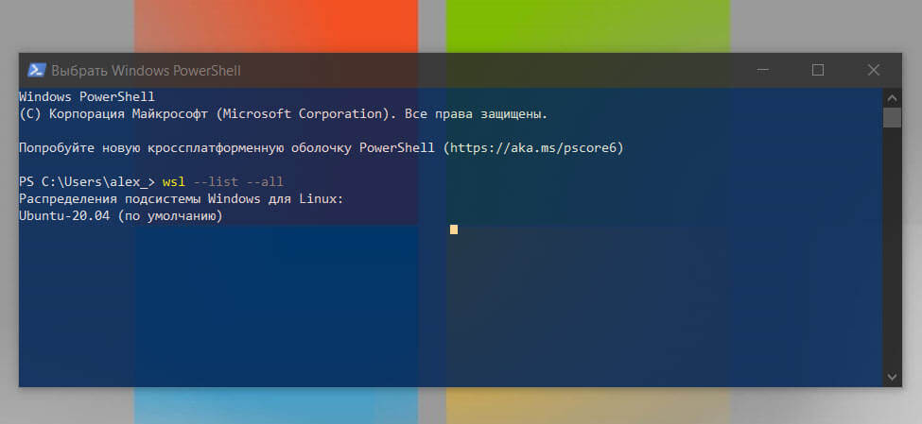Click the 'Windows PowerShell' header line
The image size is (922, 424).
(87, 97)
